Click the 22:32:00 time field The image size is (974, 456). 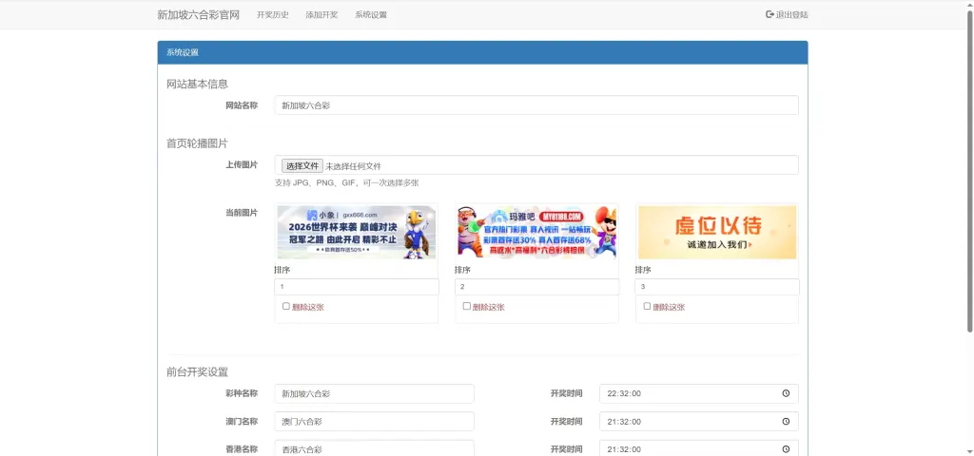pyautogui.click(x=699, y=393)
